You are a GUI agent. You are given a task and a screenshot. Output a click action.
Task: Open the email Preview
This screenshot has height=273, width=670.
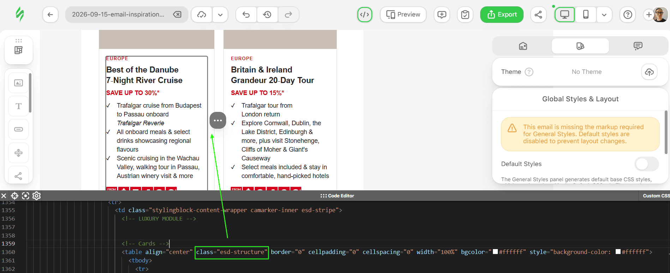click(x=403, y=15)
